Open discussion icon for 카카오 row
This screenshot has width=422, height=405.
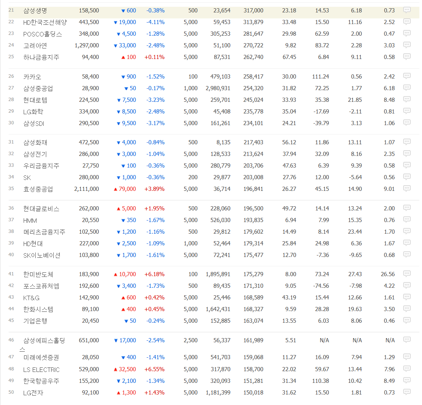407,76
